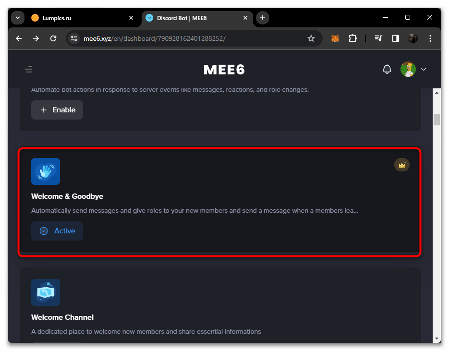This screenshot has height=351, width=449.
Task: Toggle the Active status of Welcome & Goodbye
Action: (57, 231)
